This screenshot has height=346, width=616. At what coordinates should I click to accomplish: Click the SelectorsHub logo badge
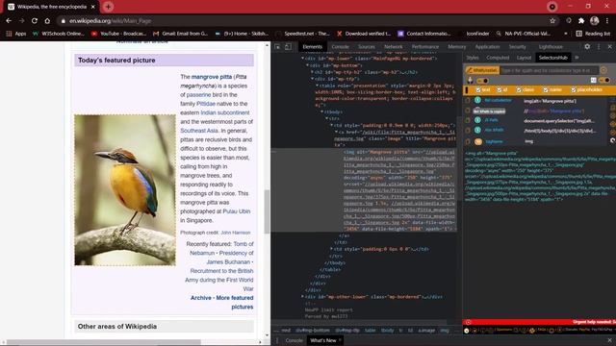coord(482,70)
